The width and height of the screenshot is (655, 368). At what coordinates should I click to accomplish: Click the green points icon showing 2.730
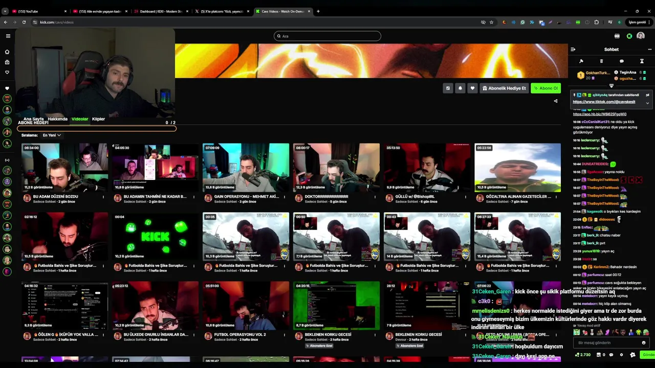point(583,355)
